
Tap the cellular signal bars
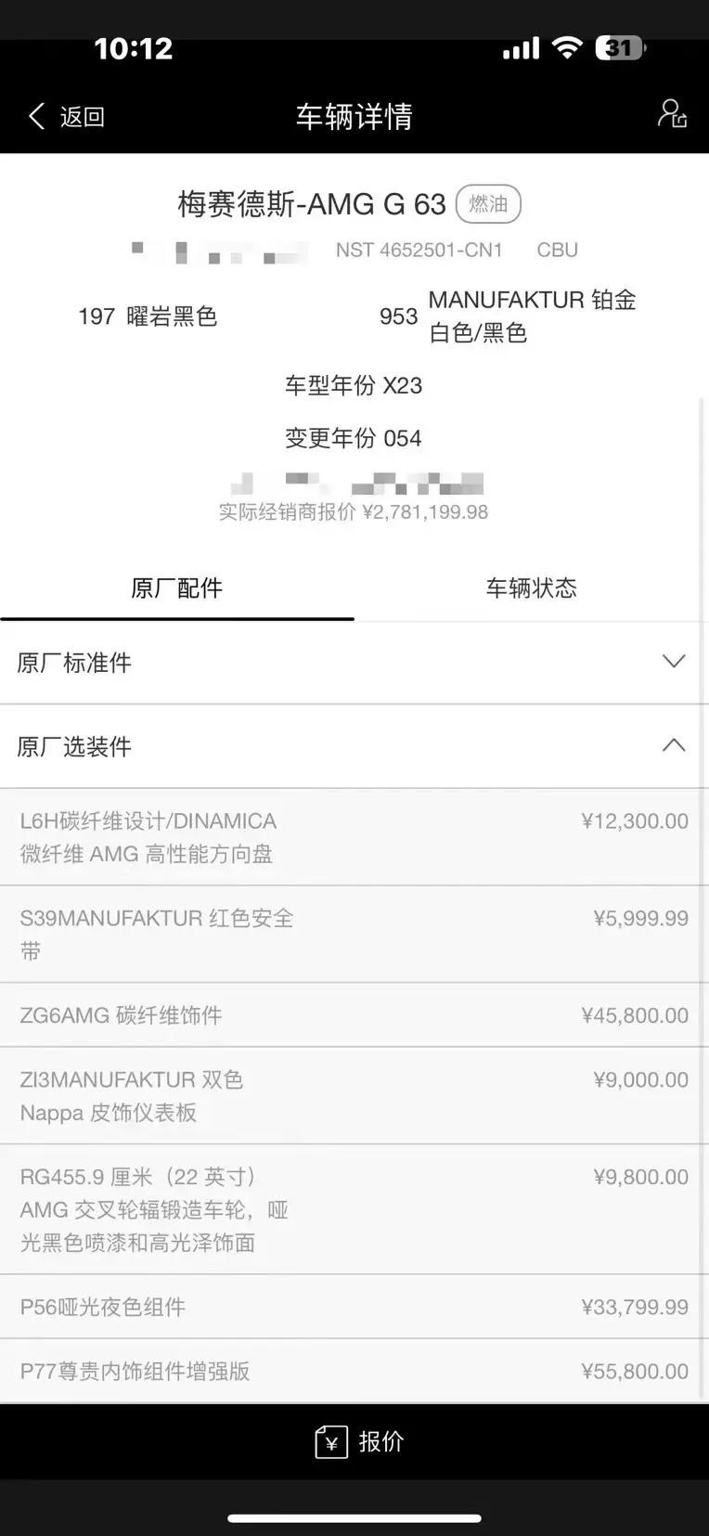[x=521, y=48]
